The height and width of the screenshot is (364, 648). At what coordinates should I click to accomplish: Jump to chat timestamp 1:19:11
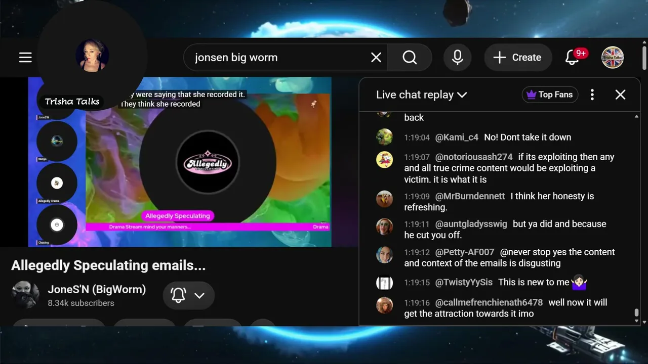click(417, 224)
